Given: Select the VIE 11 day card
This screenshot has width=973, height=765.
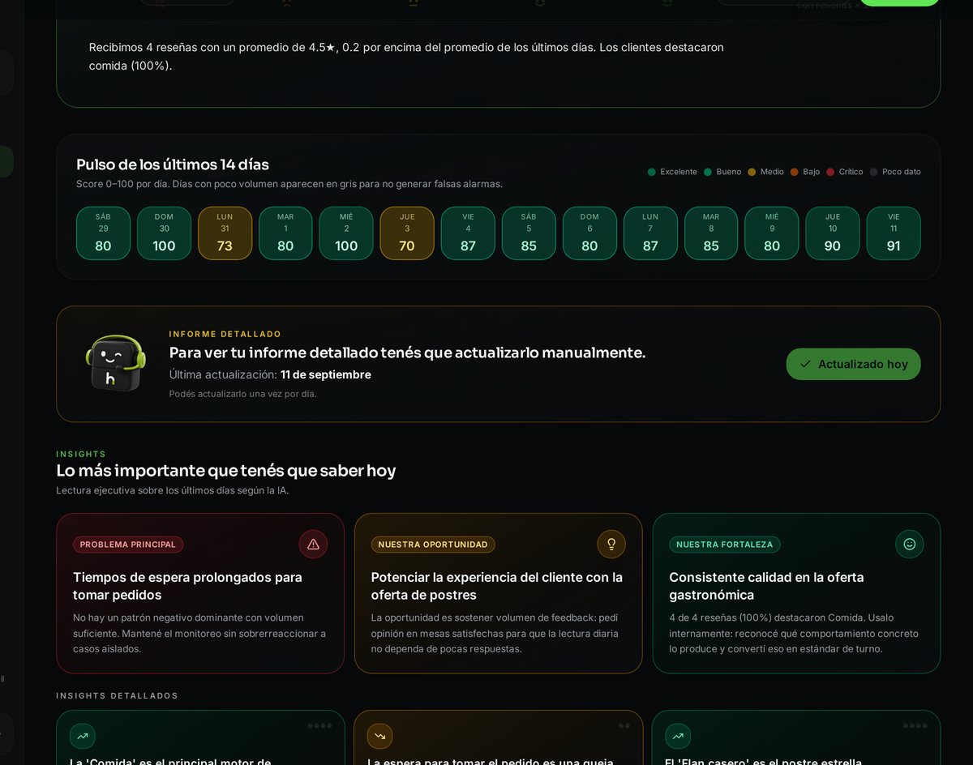Looking at the screenshot, I should click(x=894, y=233).
